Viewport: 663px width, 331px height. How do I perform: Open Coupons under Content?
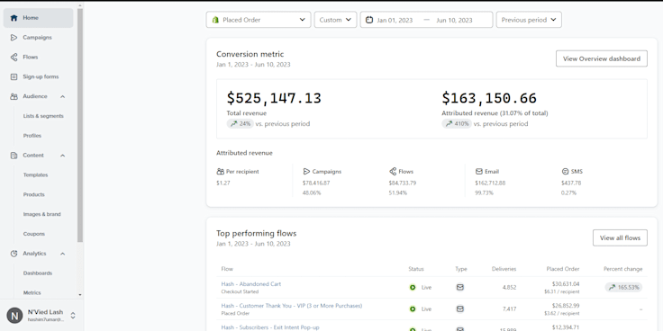point(34,234)
